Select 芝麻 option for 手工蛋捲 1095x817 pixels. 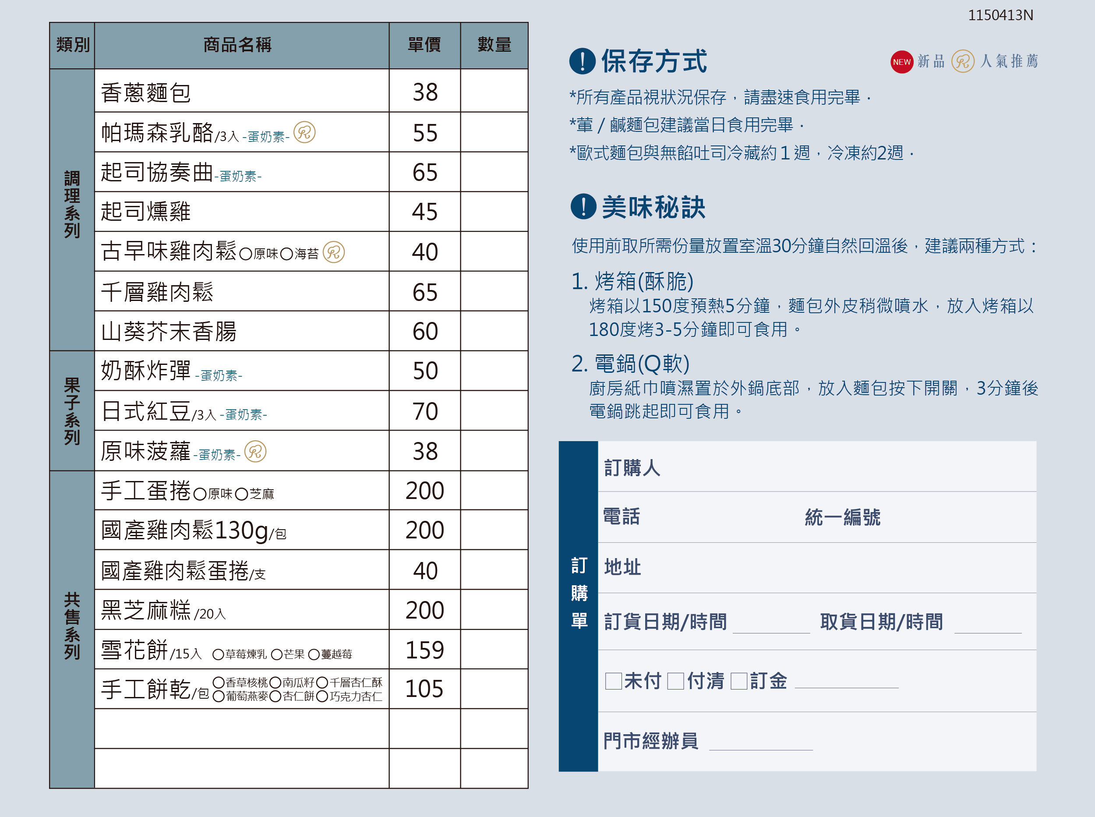tap(241, 494)
